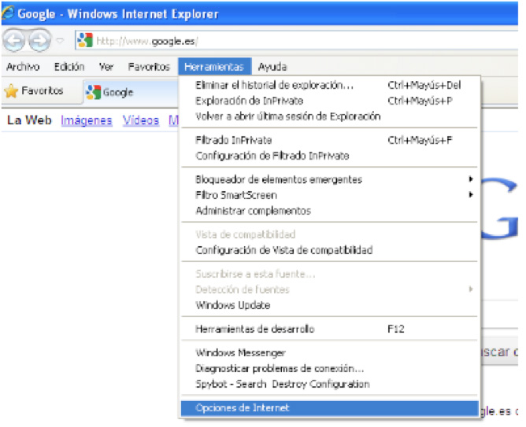Expand Bloqueador de elementos emergentes submenu
This screenshot has height=427, width=526.
[x=329, y=179]
